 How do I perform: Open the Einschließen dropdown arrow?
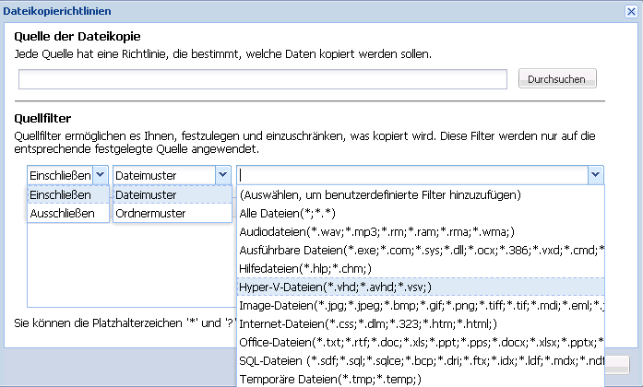(100, 175)
